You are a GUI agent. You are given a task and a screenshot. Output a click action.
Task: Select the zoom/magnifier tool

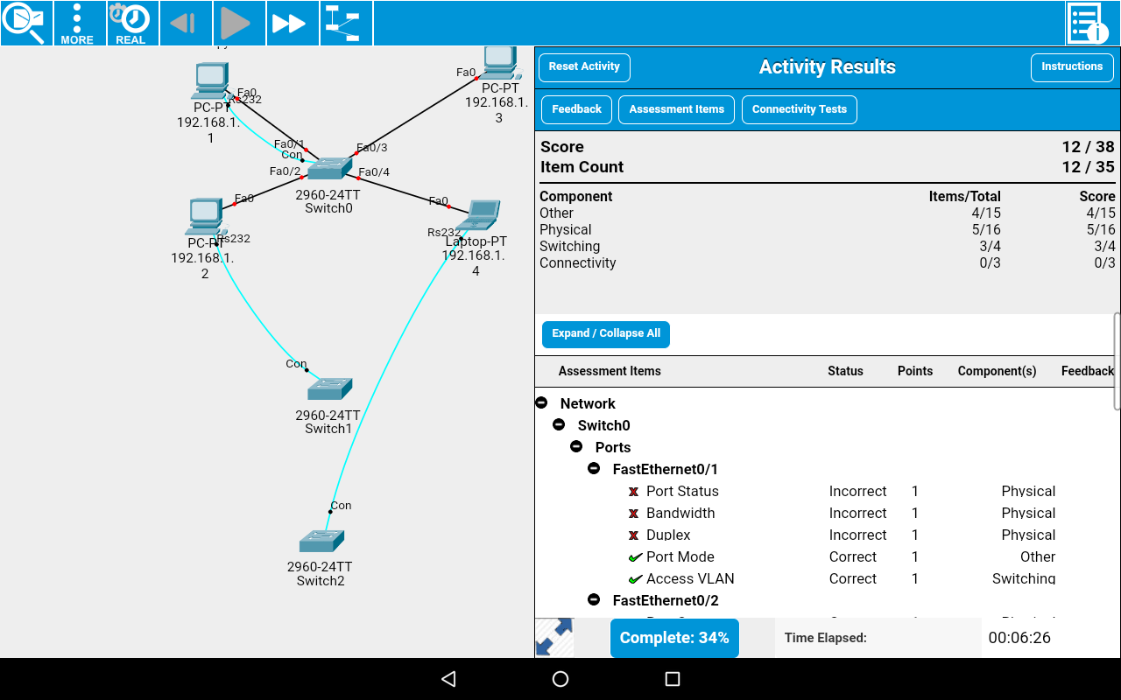coord(25,23)
